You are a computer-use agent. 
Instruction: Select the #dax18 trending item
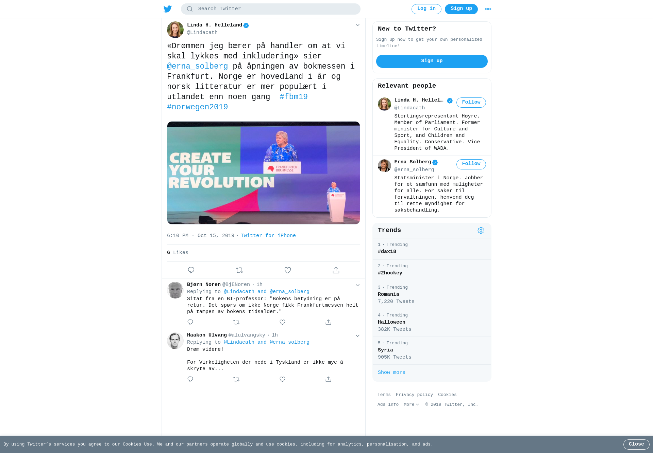(432, 249)
